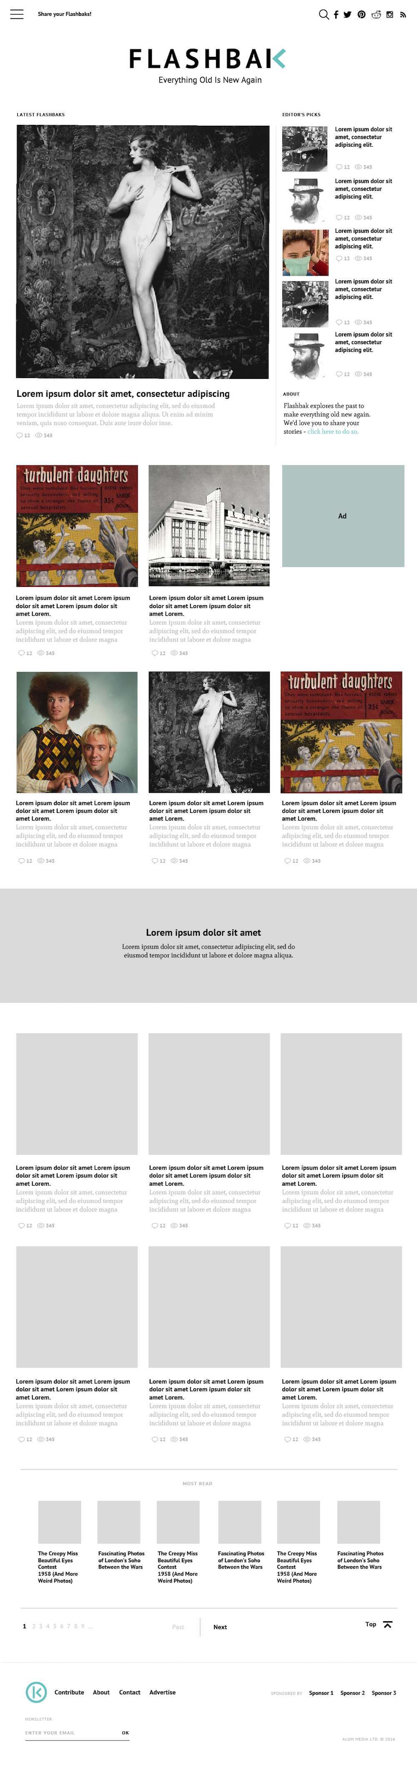Jump to Top with the arrow icon

pos(387,1624)
